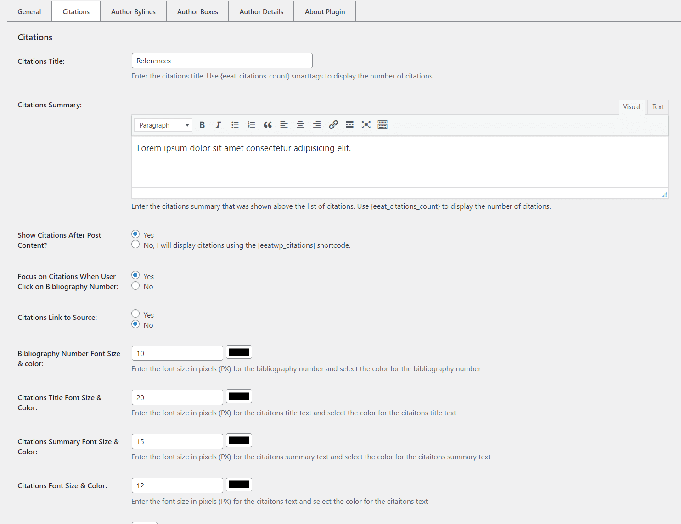
Task: Click the Citations Title input field
Action: 222,61
